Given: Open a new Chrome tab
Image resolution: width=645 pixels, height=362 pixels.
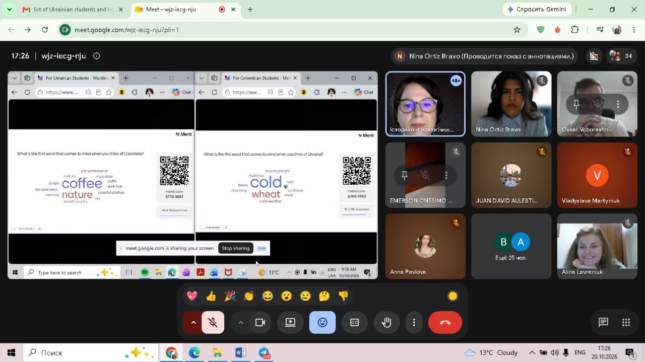Looking at the screenshot, I should coord(250,10).
